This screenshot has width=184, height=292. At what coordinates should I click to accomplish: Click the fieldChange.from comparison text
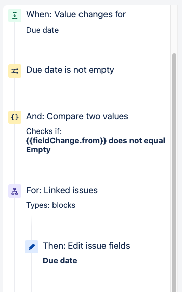[95, 145]
